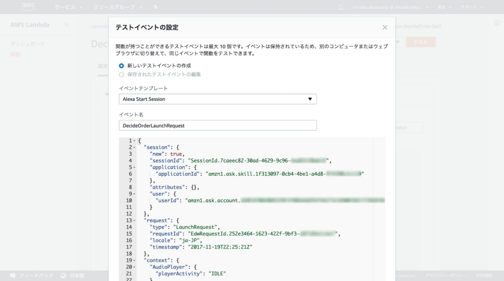The width and height of the screenshot is (504, 281).
Task: Open the サービス menu
Action: click(67, 7)
